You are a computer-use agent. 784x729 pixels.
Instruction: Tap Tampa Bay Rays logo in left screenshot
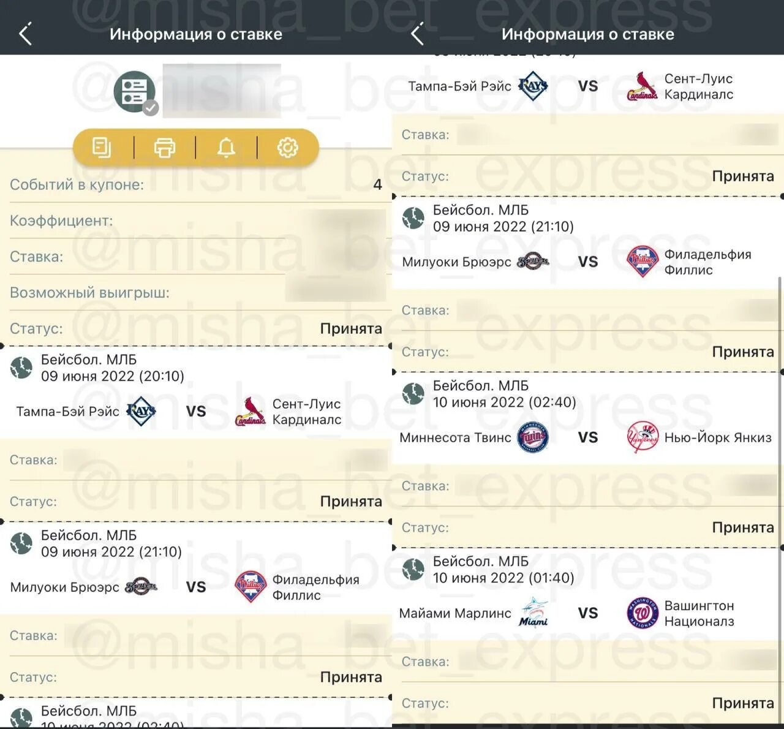coord(141,411)
